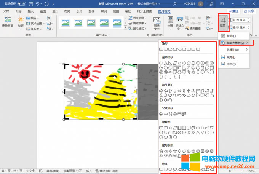The height and width of the screenshot is (174, 259).
Task: Click the 批注 (Comments) button
Action: coord(233,11)
